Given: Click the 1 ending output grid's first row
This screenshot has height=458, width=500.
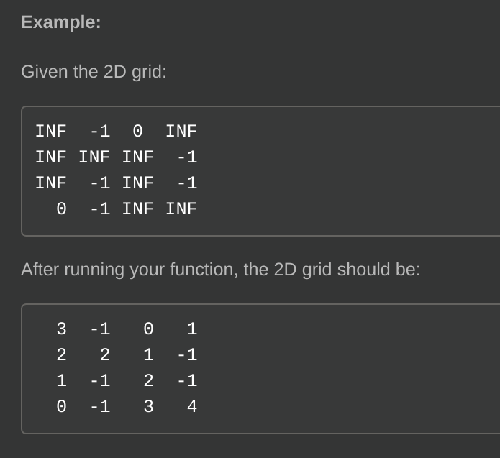Looking at the screenshot, I should click(192, 329).
